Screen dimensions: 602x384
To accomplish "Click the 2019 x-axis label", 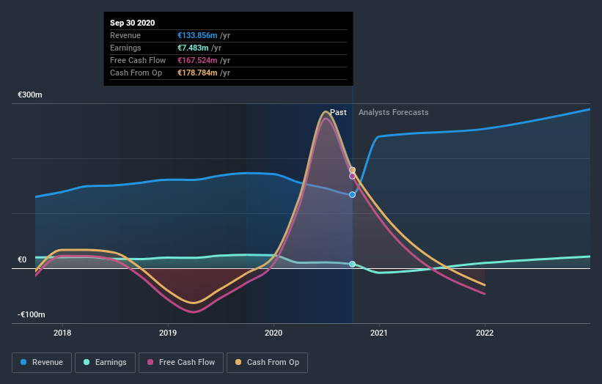I will point(168,333).
